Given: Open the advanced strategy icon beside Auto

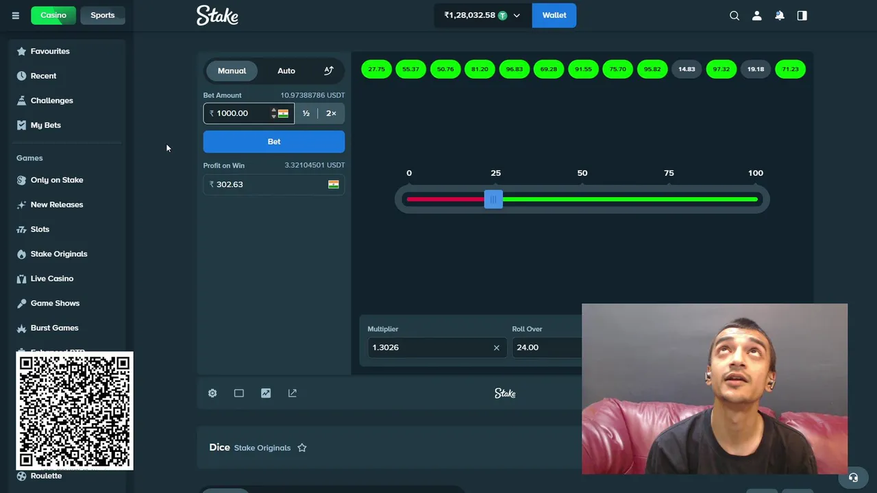Looking at the screenshot, I should tap(329, 71).
